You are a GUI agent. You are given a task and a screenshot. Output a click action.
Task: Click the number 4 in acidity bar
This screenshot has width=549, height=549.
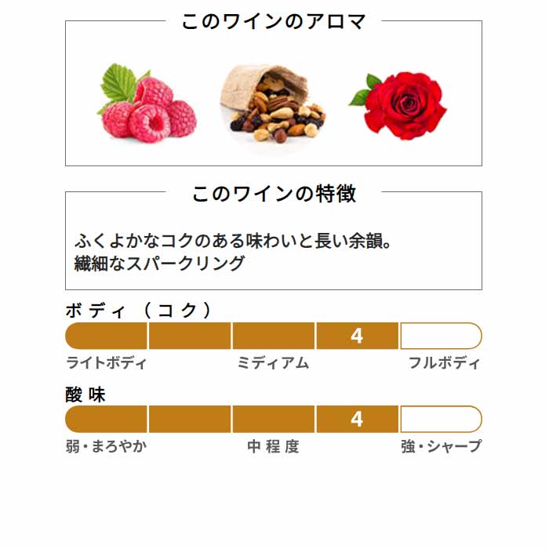(x=356, y=419)
